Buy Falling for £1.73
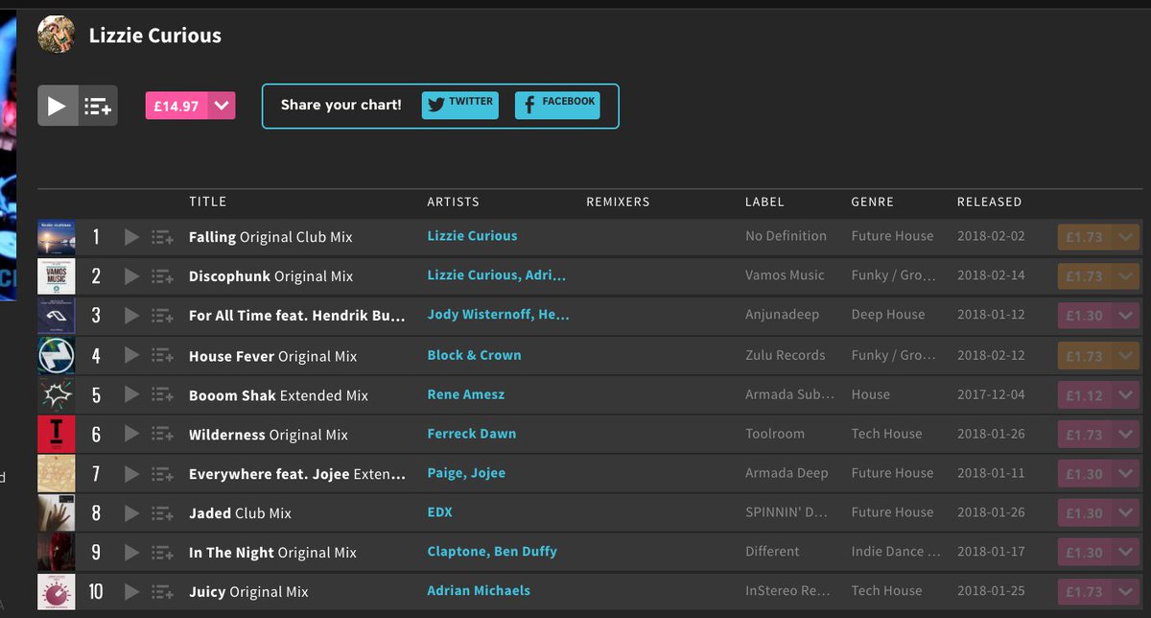 click(x=1084, y=237)
